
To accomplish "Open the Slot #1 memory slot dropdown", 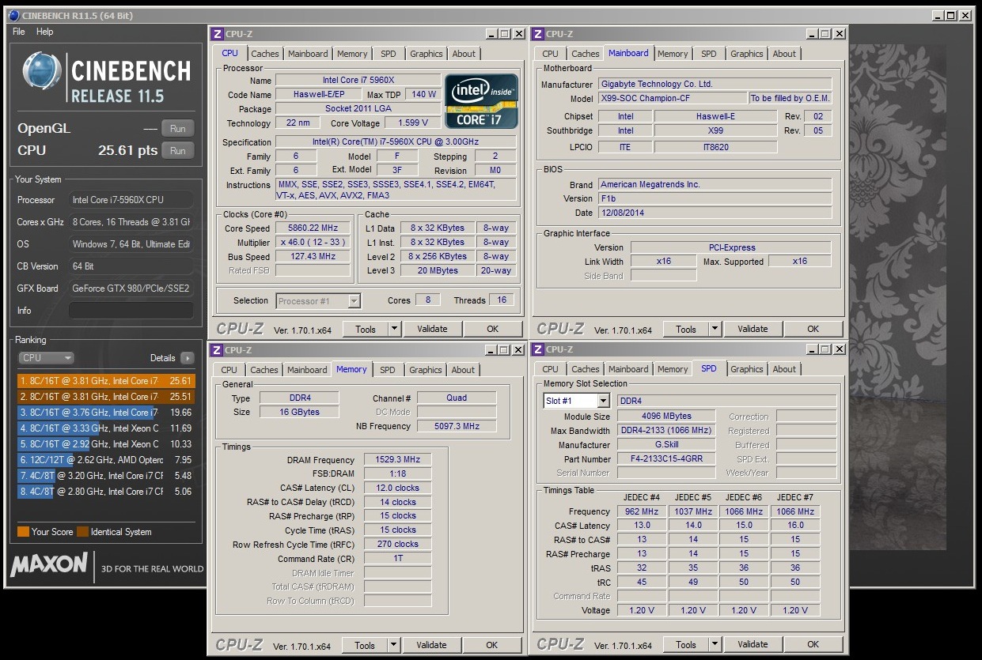I will [x=576, y=401].
